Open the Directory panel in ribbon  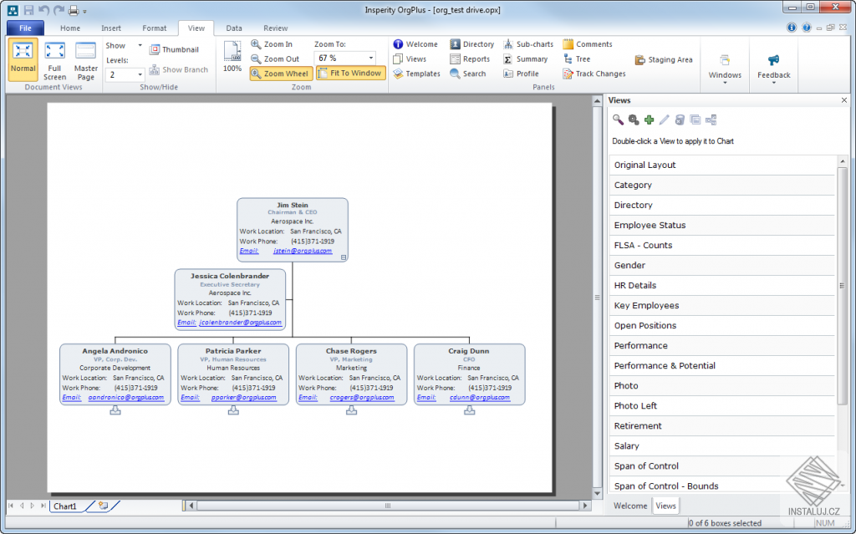(472, 44)
